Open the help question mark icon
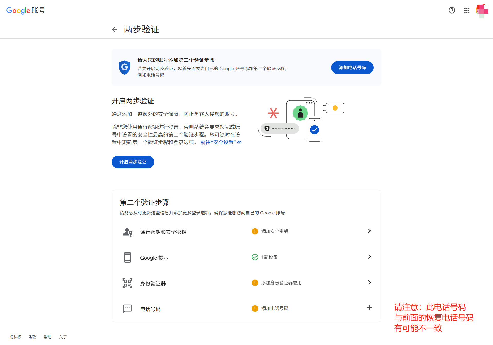Image resolution: width=493 pixels, height=345 pixels. tap(452, 10)
